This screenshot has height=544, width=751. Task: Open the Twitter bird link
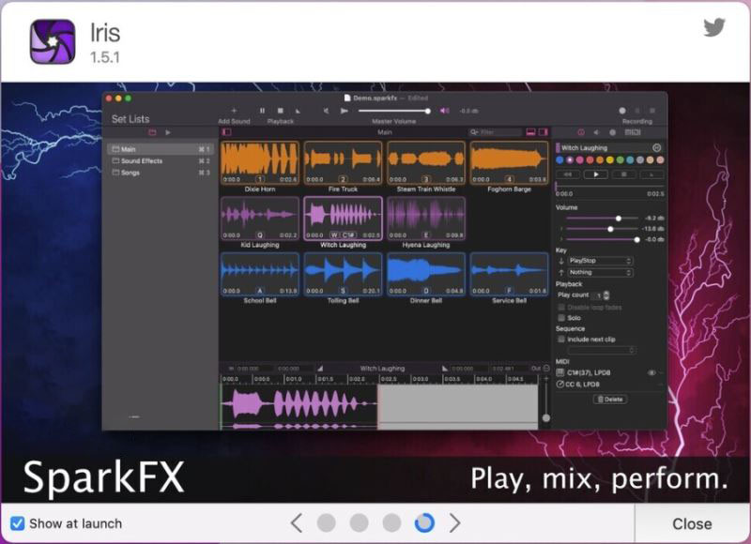click(x=714, y=27)
